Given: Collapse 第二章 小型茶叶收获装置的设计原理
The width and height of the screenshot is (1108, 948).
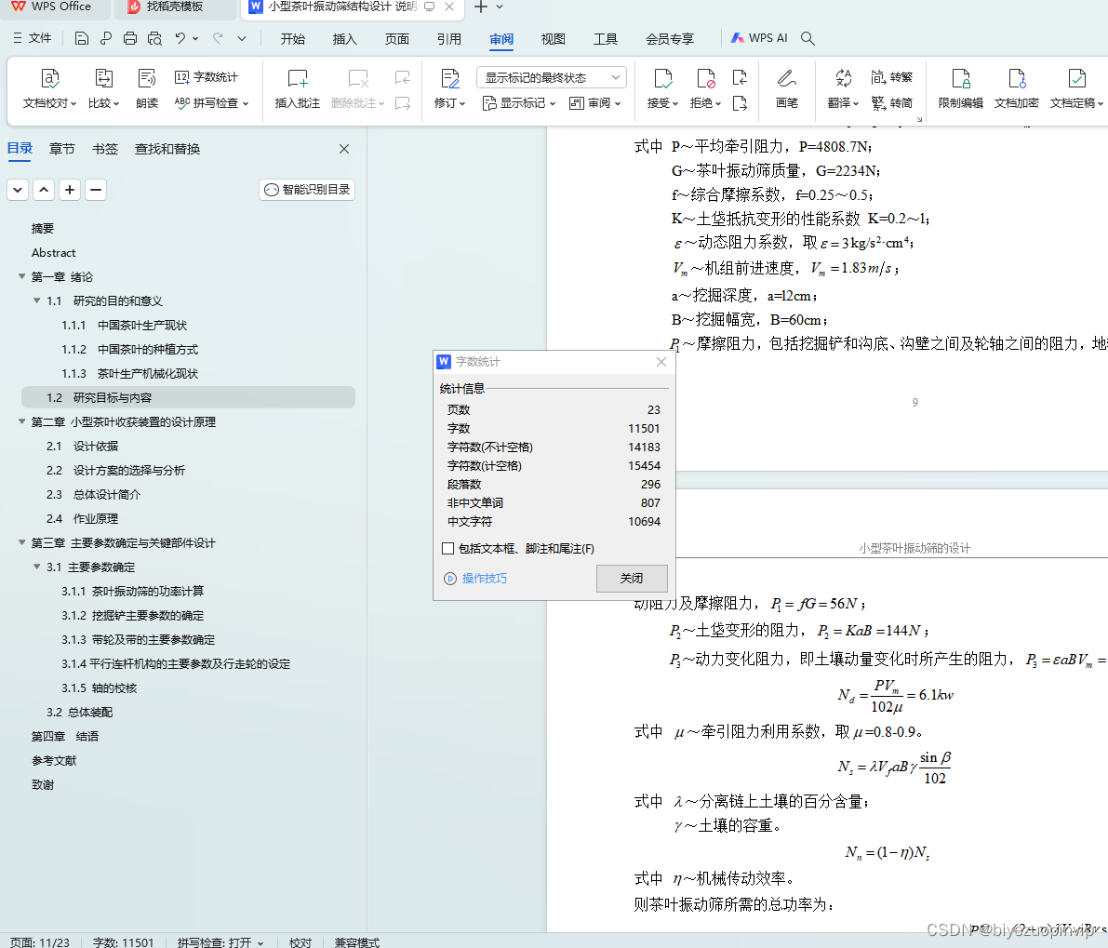Looking at the screenshot, I should tap(22, 421).
